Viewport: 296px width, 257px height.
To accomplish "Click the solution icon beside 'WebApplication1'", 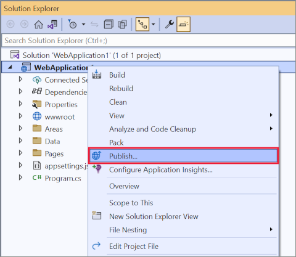I will tap(15, 55).
